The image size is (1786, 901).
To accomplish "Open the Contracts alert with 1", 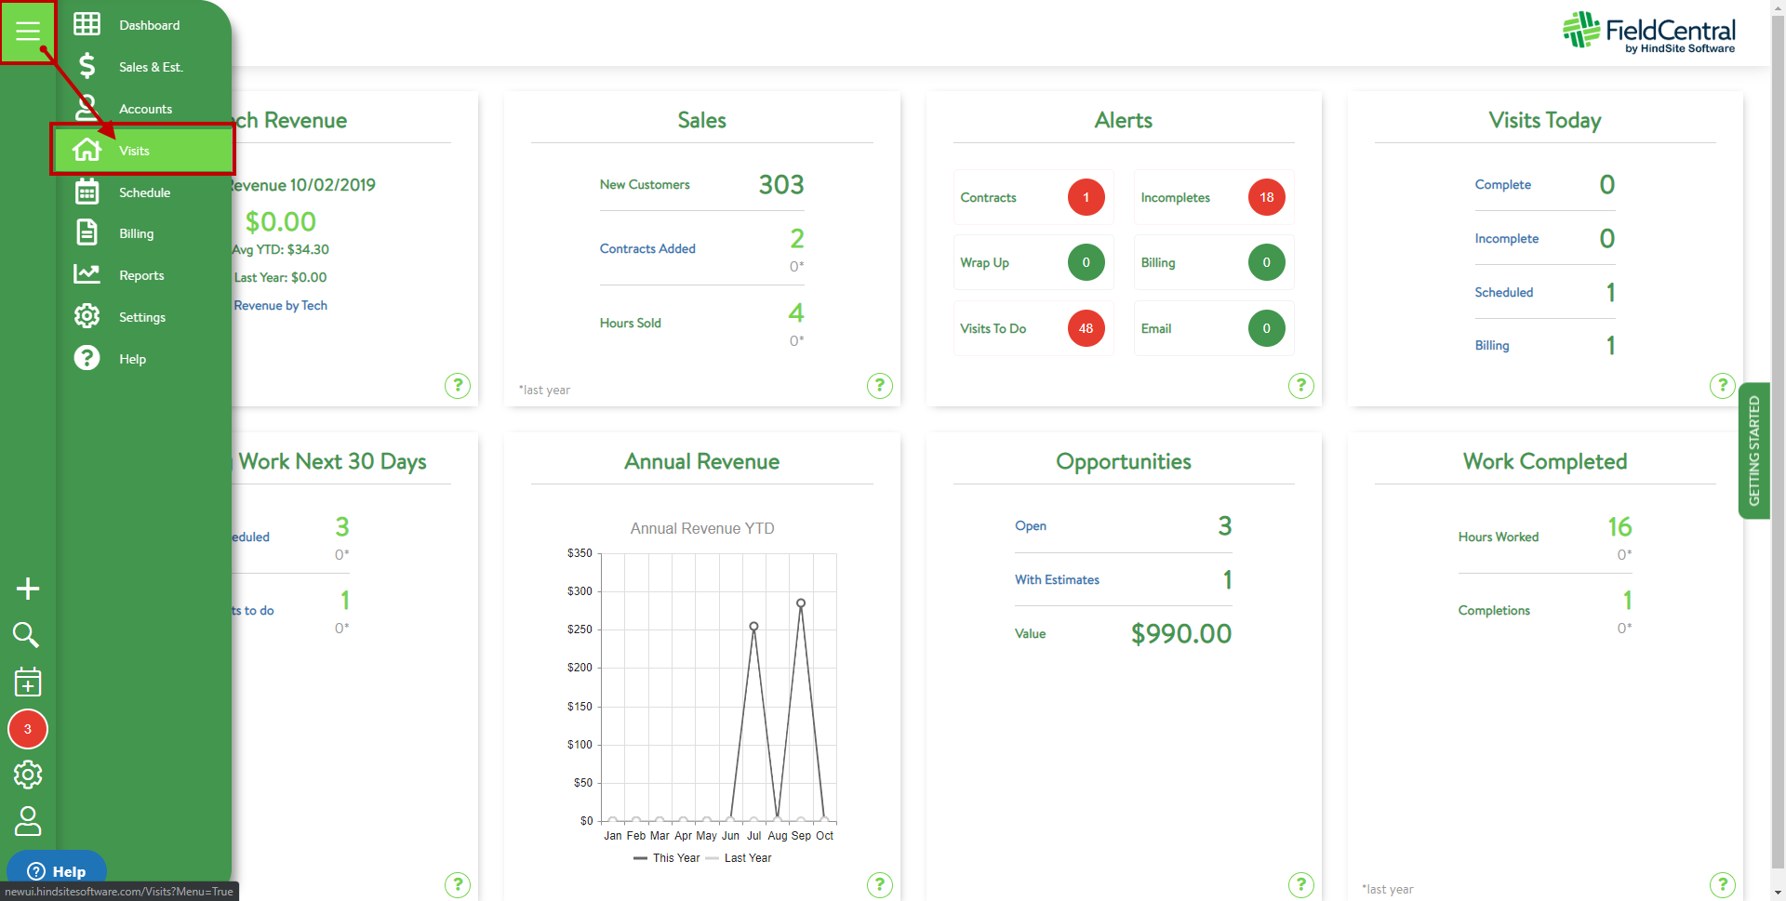I will 1033,197.
